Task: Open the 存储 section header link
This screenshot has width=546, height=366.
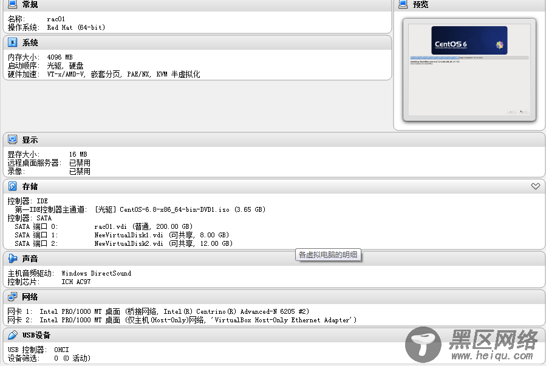Action: [30, 186]
